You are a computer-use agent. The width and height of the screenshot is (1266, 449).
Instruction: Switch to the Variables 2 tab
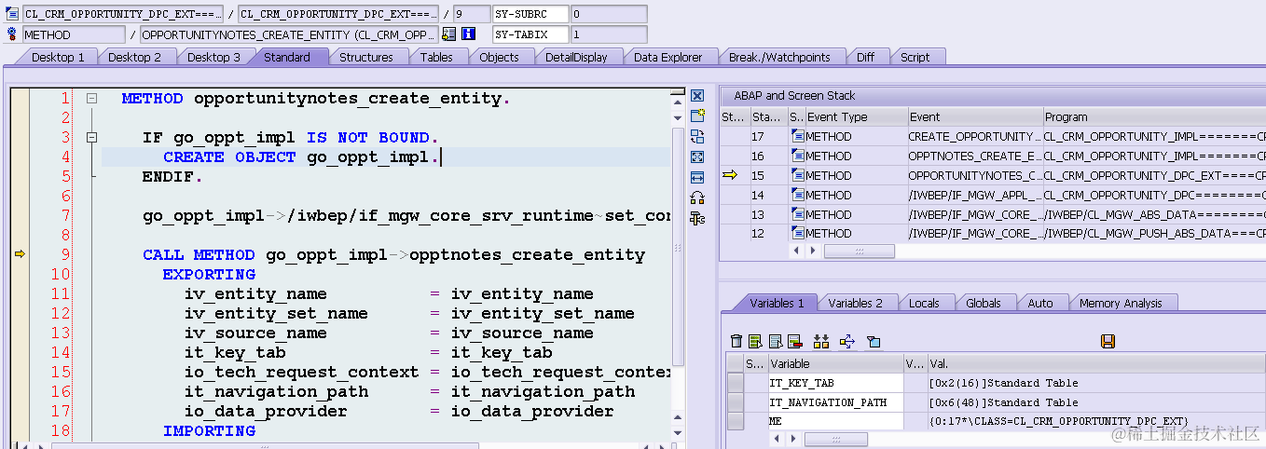(x=855, y=303)
